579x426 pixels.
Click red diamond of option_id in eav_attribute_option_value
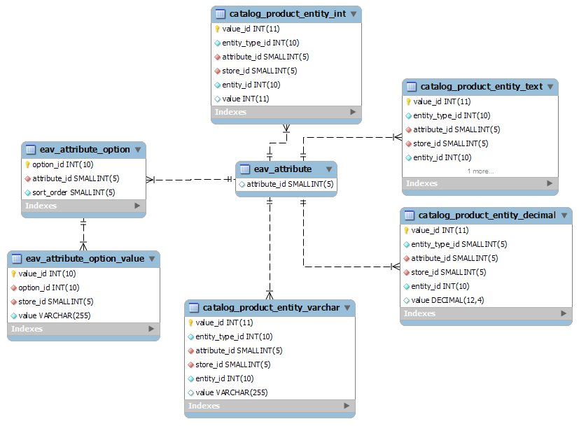[14, 288]
